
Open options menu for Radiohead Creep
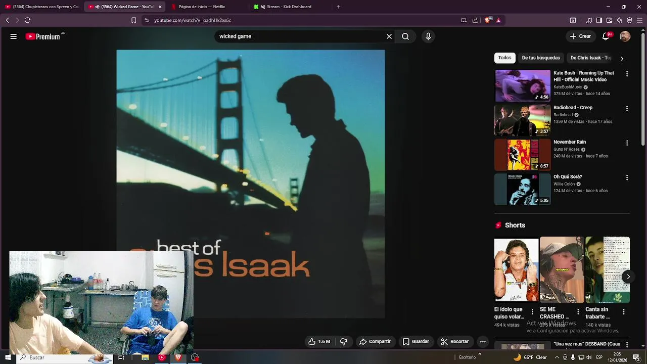(627, 109)
